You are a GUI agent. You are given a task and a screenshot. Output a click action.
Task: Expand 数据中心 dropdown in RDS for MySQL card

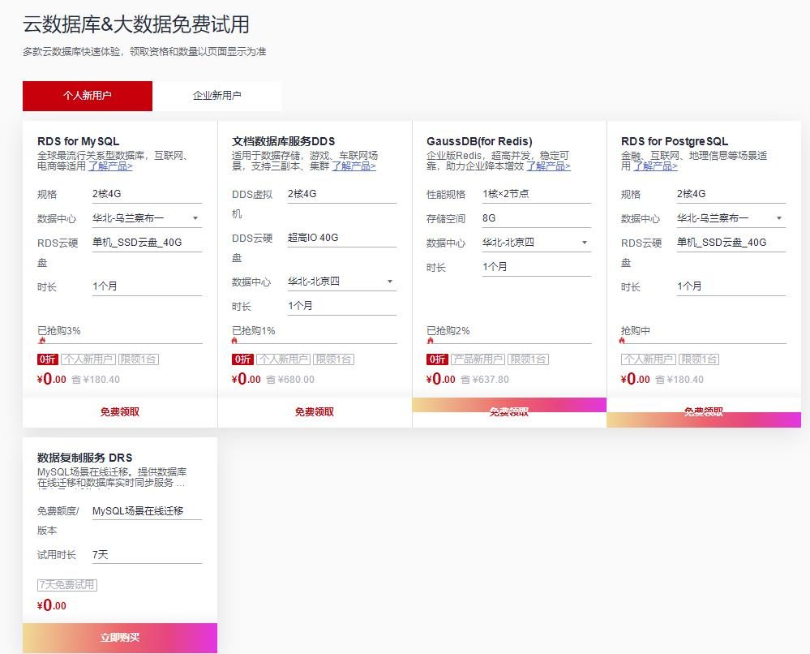click(x=147, y=218)
